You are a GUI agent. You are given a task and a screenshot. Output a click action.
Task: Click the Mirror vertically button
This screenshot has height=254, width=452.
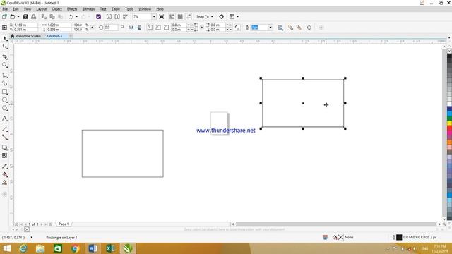140,28
